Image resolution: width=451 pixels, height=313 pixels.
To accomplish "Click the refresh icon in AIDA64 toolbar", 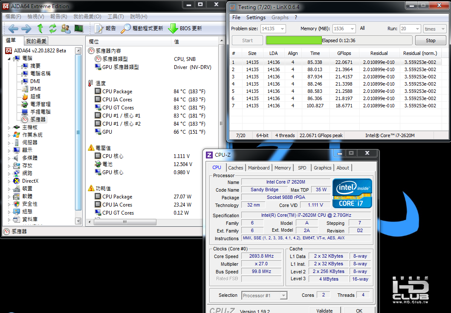I will point(52,29).
